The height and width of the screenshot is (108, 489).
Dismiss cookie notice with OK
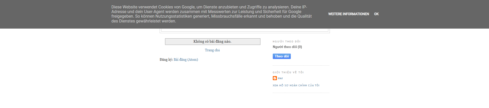376,14
